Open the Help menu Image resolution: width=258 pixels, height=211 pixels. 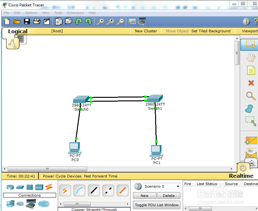coord(92,13)
